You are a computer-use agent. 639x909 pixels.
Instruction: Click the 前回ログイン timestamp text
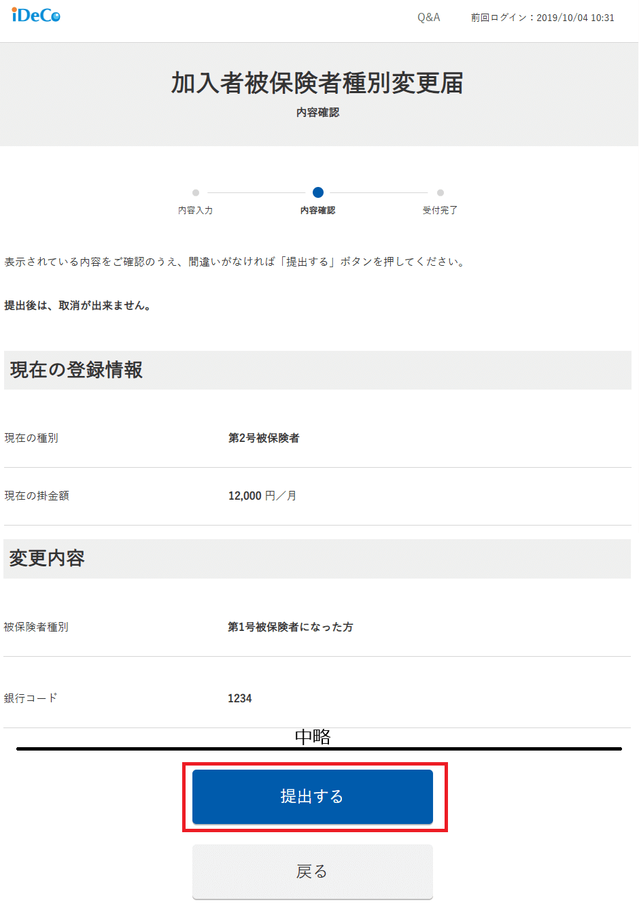[x=542, y=18]
